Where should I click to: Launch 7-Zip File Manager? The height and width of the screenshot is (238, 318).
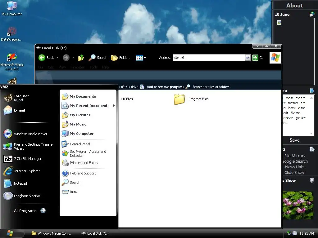[22, 159]
